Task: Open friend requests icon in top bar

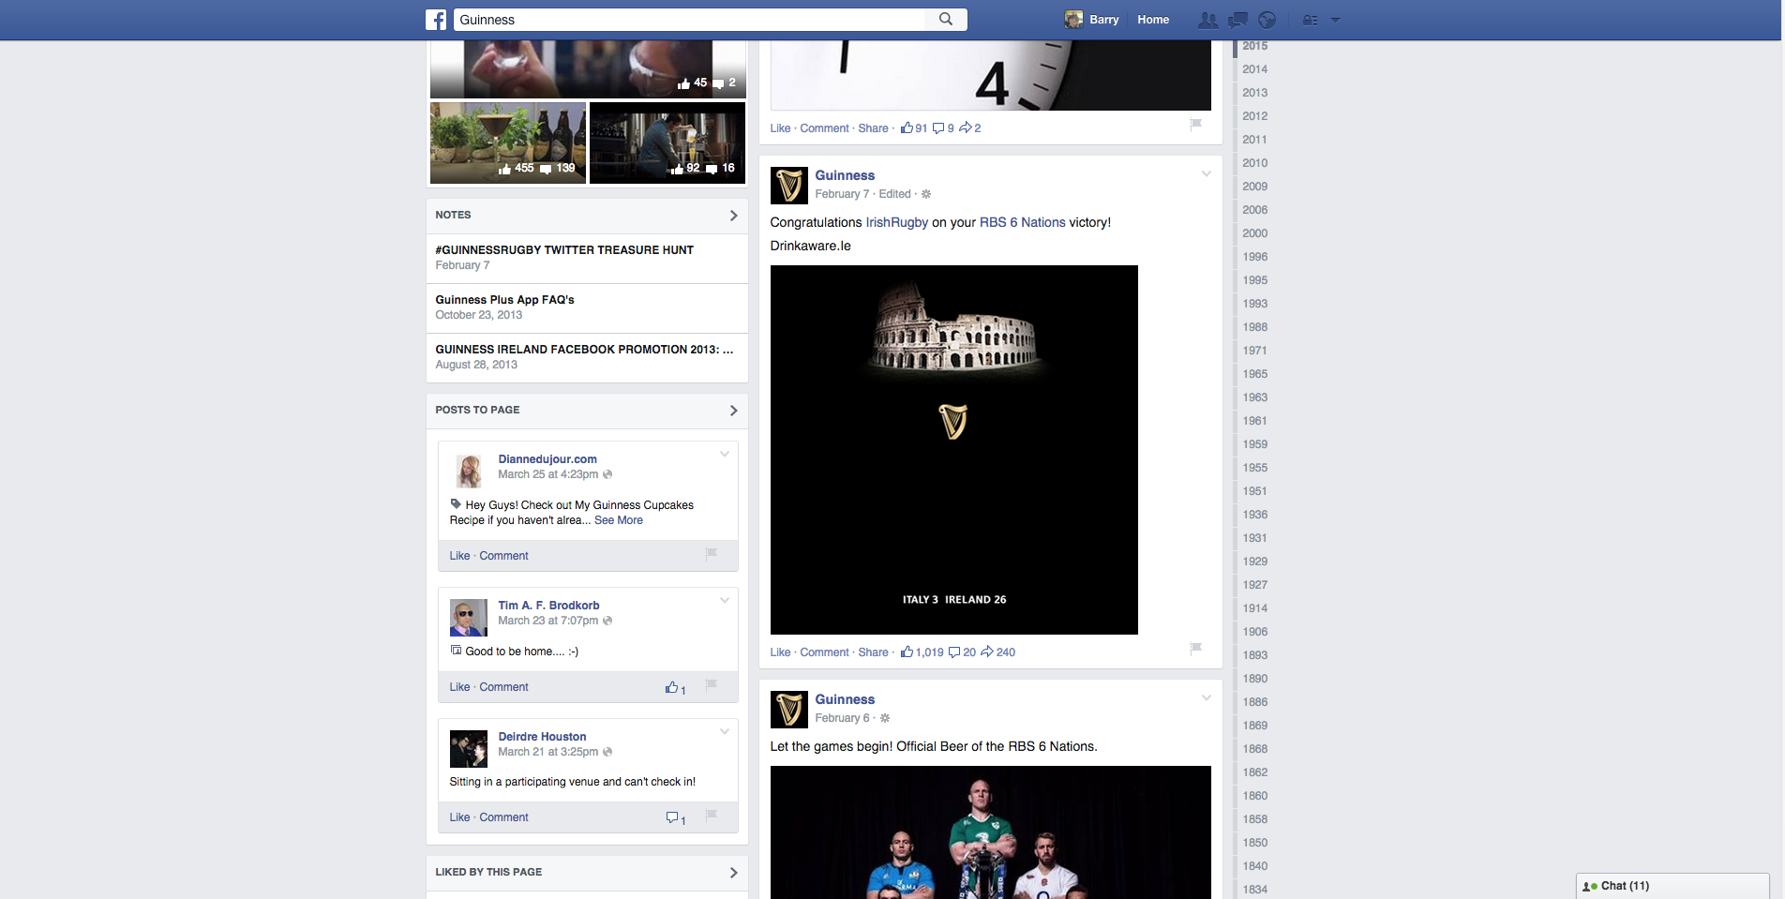Action: [1208, 20]
